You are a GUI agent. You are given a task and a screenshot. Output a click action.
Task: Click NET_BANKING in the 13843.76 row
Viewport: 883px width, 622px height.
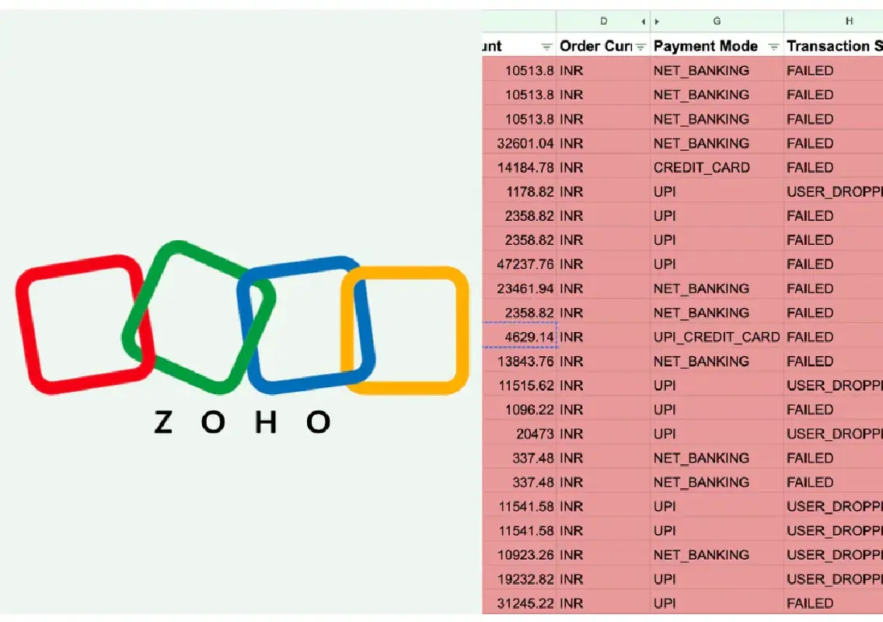(717, 361)
